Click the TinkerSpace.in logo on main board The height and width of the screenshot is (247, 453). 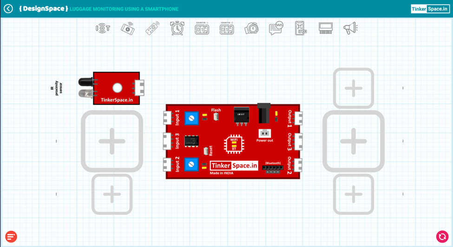tap(234, 166)
